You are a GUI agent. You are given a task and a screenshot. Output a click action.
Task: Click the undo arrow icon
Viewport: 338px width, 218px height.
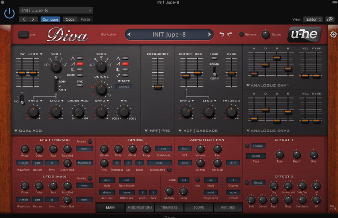[221, 34]
